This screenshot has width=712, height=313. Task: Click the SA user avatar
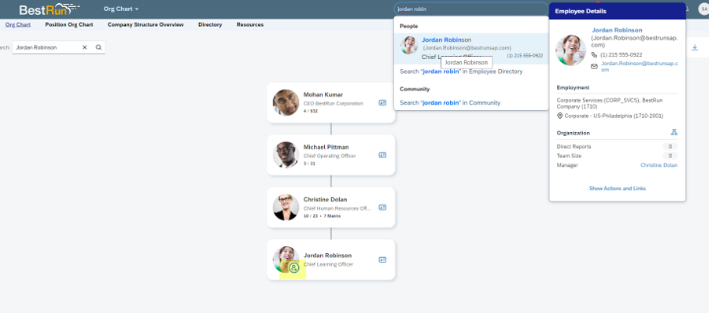[x=704, y=9]
